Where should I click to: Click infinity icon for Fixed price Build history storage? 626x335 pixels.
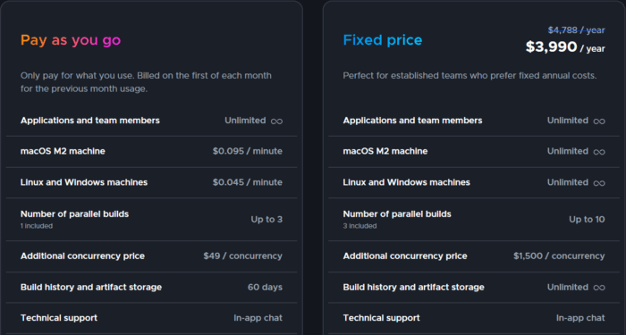(599, 288)
